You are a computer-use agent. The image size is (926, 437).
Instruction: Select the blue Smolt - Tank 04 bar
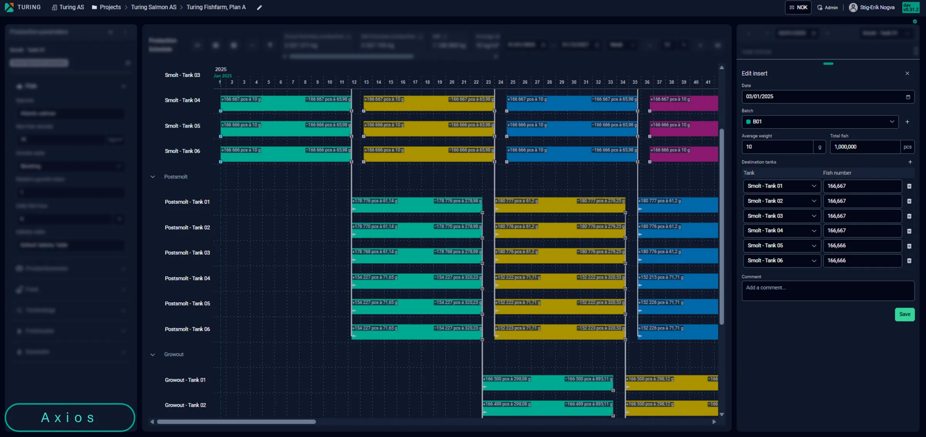click(x=572, y=104)
